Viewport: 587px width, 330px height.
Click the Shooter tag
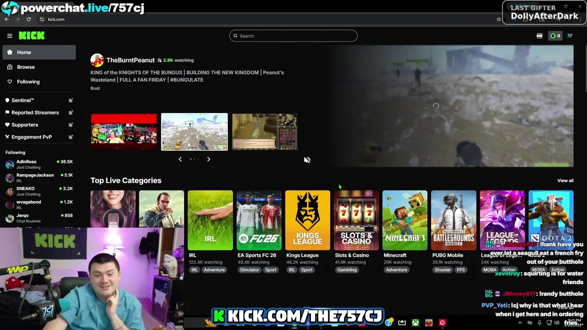(x=443, y=270)
